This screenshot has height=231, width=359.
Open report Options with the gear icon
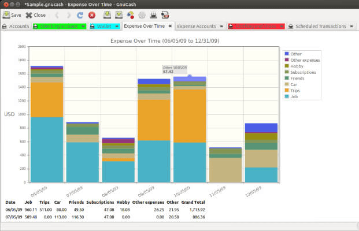[142, 15]
